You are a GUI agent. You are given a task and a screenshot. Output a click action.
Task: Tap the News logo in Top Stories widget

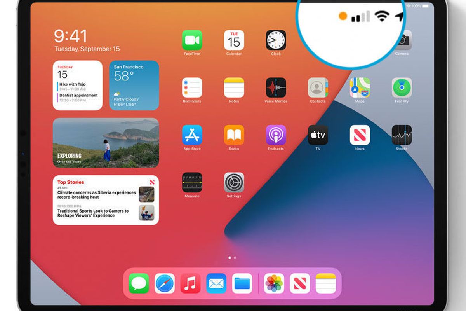(151, 182)
